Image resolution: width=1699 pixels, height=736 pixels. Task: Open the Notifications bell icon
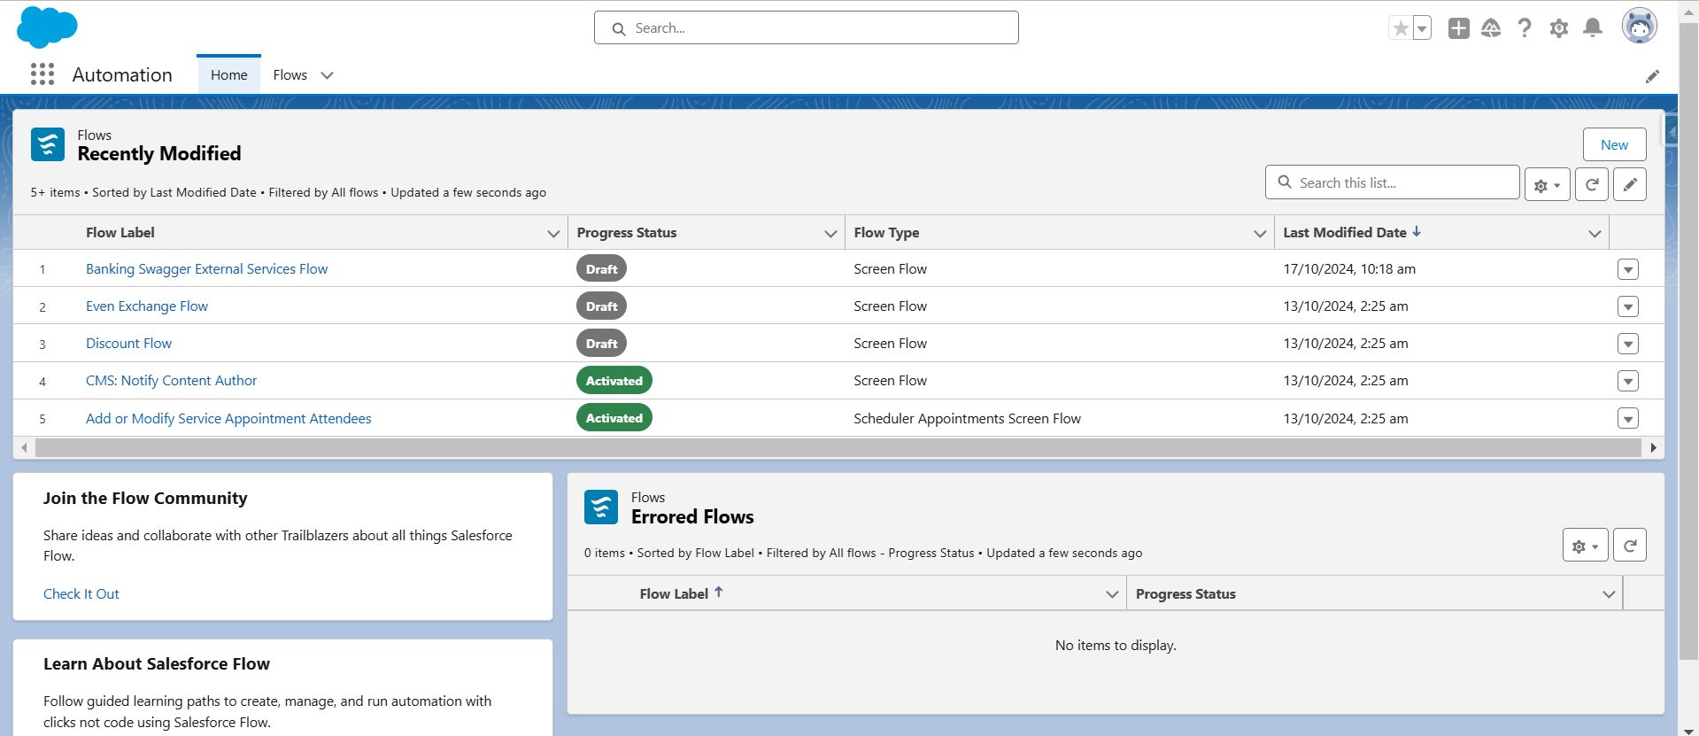(x=1593, y=28)
